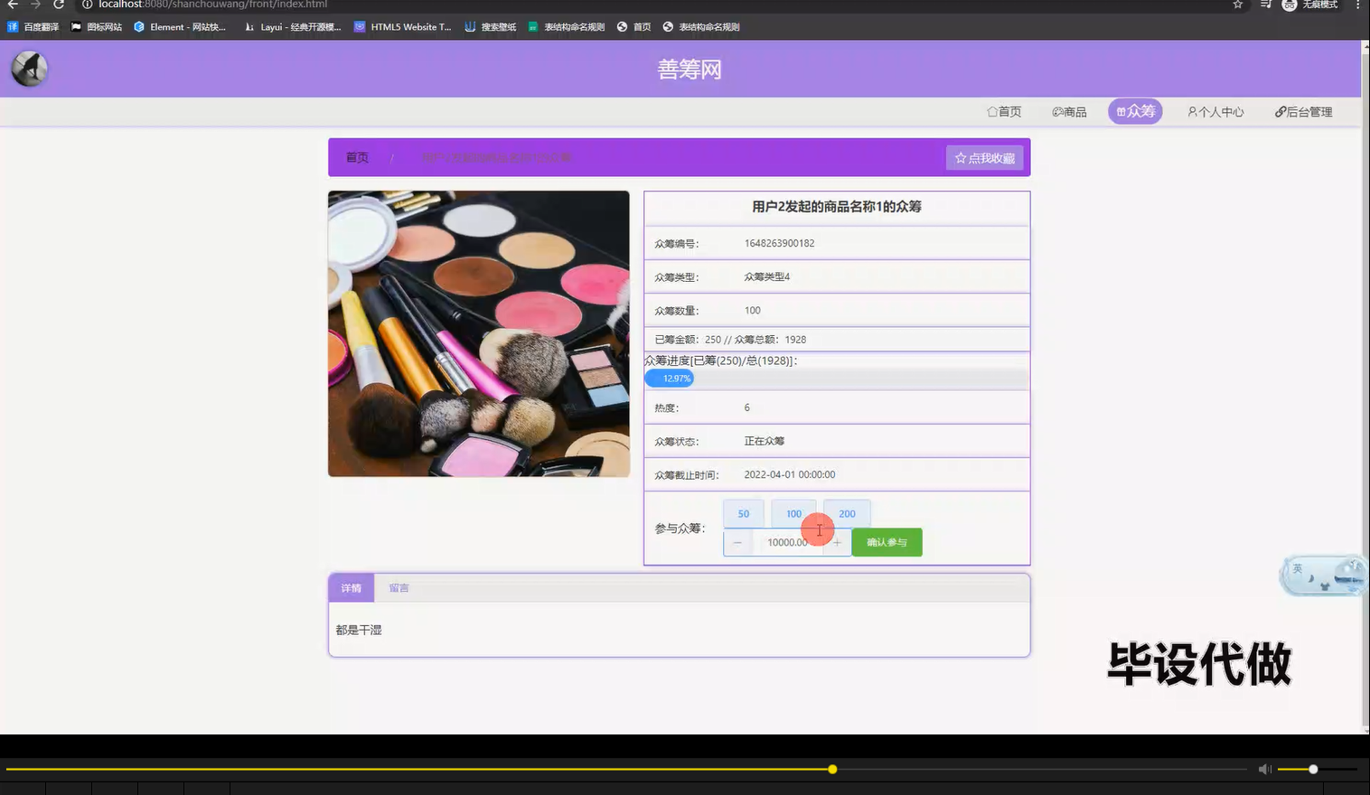The width and height of the screenshot is (1370, 795).
Task: Click the 确认参与 confirm button
Action: coord(886,542)
